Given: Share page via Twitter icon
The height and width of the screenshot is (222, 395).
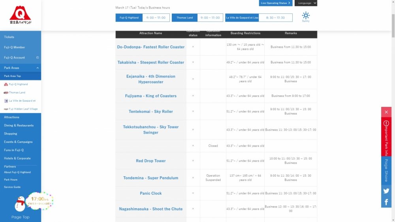Looking at the screenshot, I should coord(386,191).
